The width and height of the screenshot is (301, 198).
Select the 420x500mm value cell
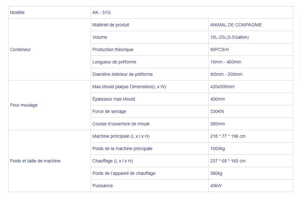pyautogui.click(x=222, y=87)
